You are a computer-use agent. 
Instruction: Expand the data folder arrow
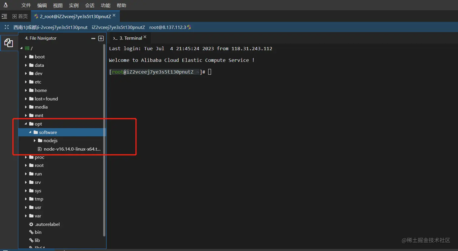click(x=26, y=65)
